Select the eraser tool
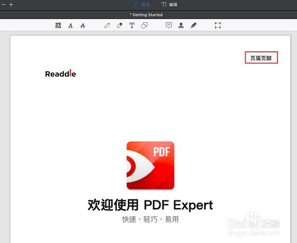Image resolution: width=297 pixels, height=243 pixels. coord(119,25)
